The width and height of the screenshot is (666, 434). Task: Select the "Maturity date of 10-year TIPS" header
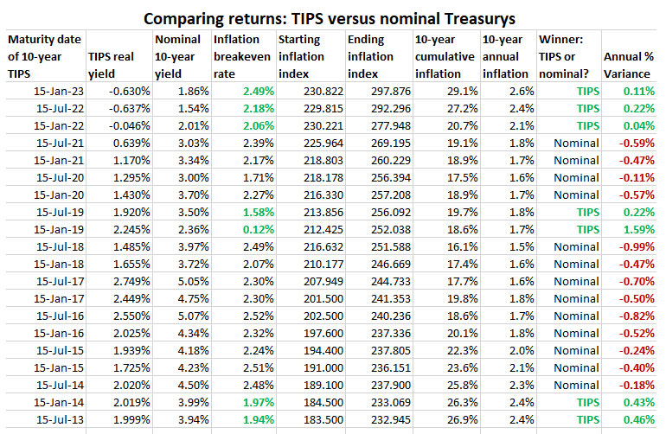(x=43, y=57)
